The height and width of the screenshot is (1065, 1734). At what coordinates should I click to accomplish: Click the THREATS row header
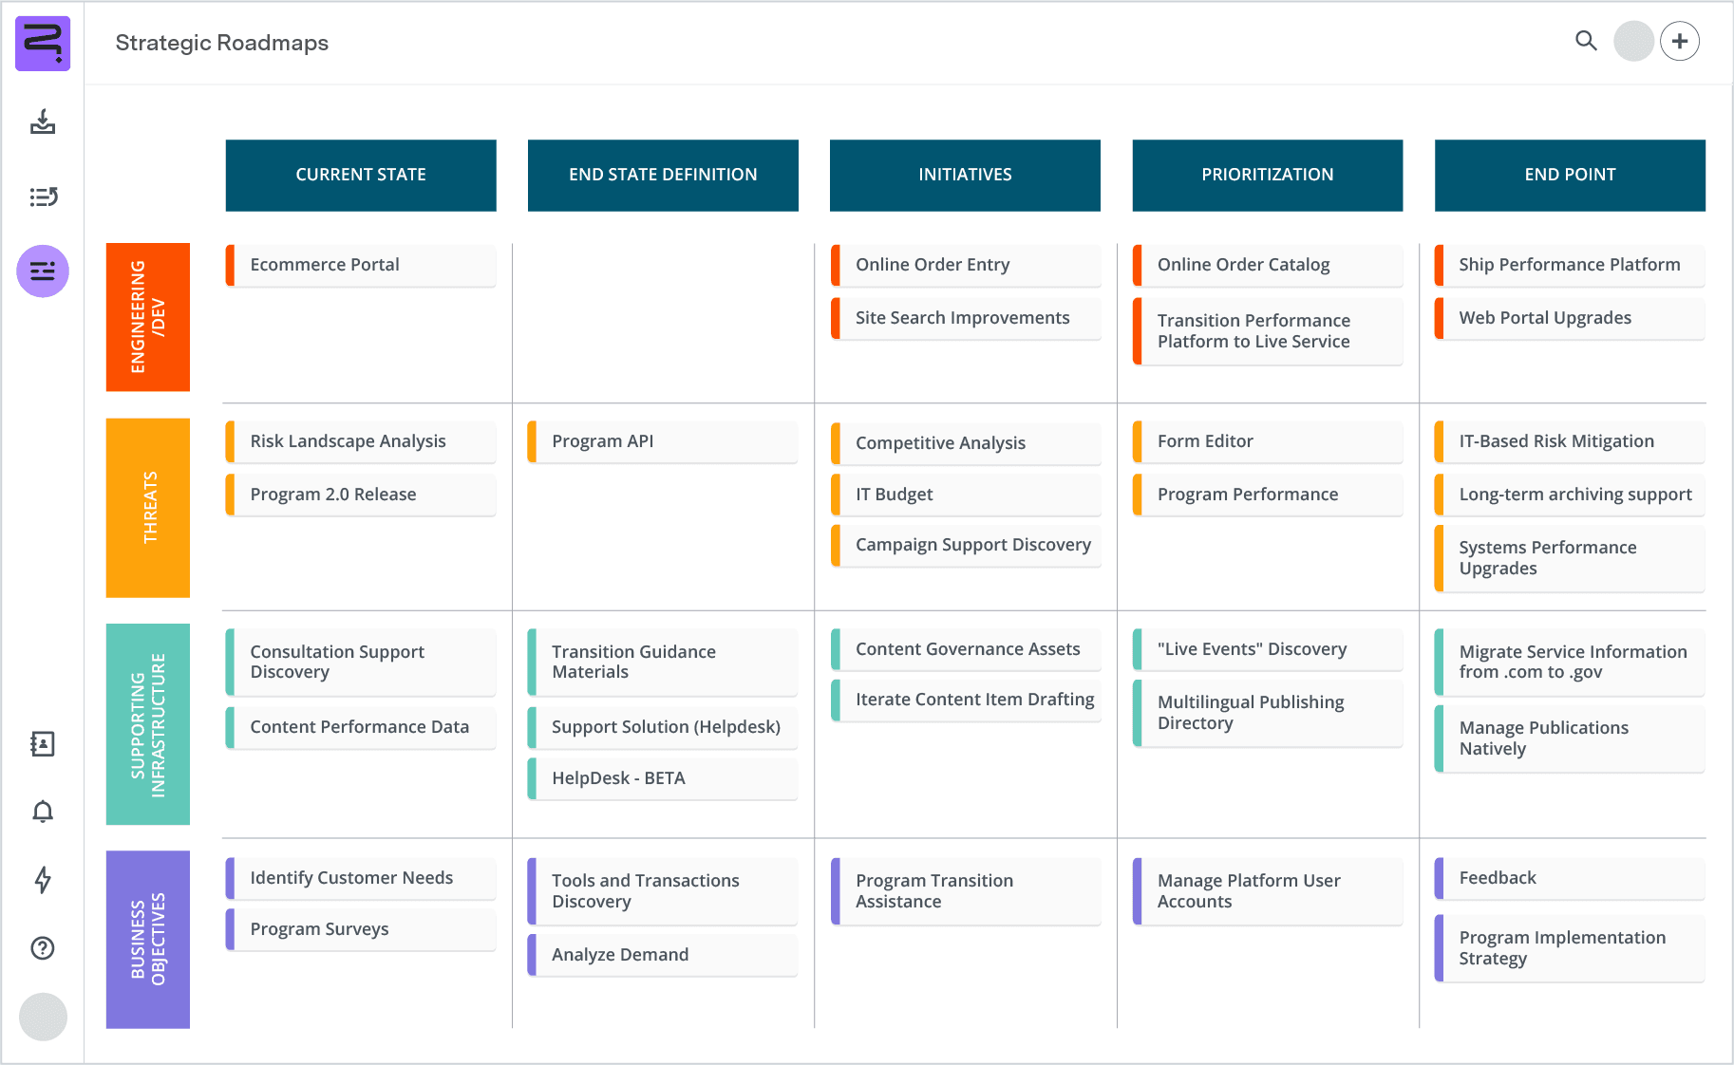148,507
